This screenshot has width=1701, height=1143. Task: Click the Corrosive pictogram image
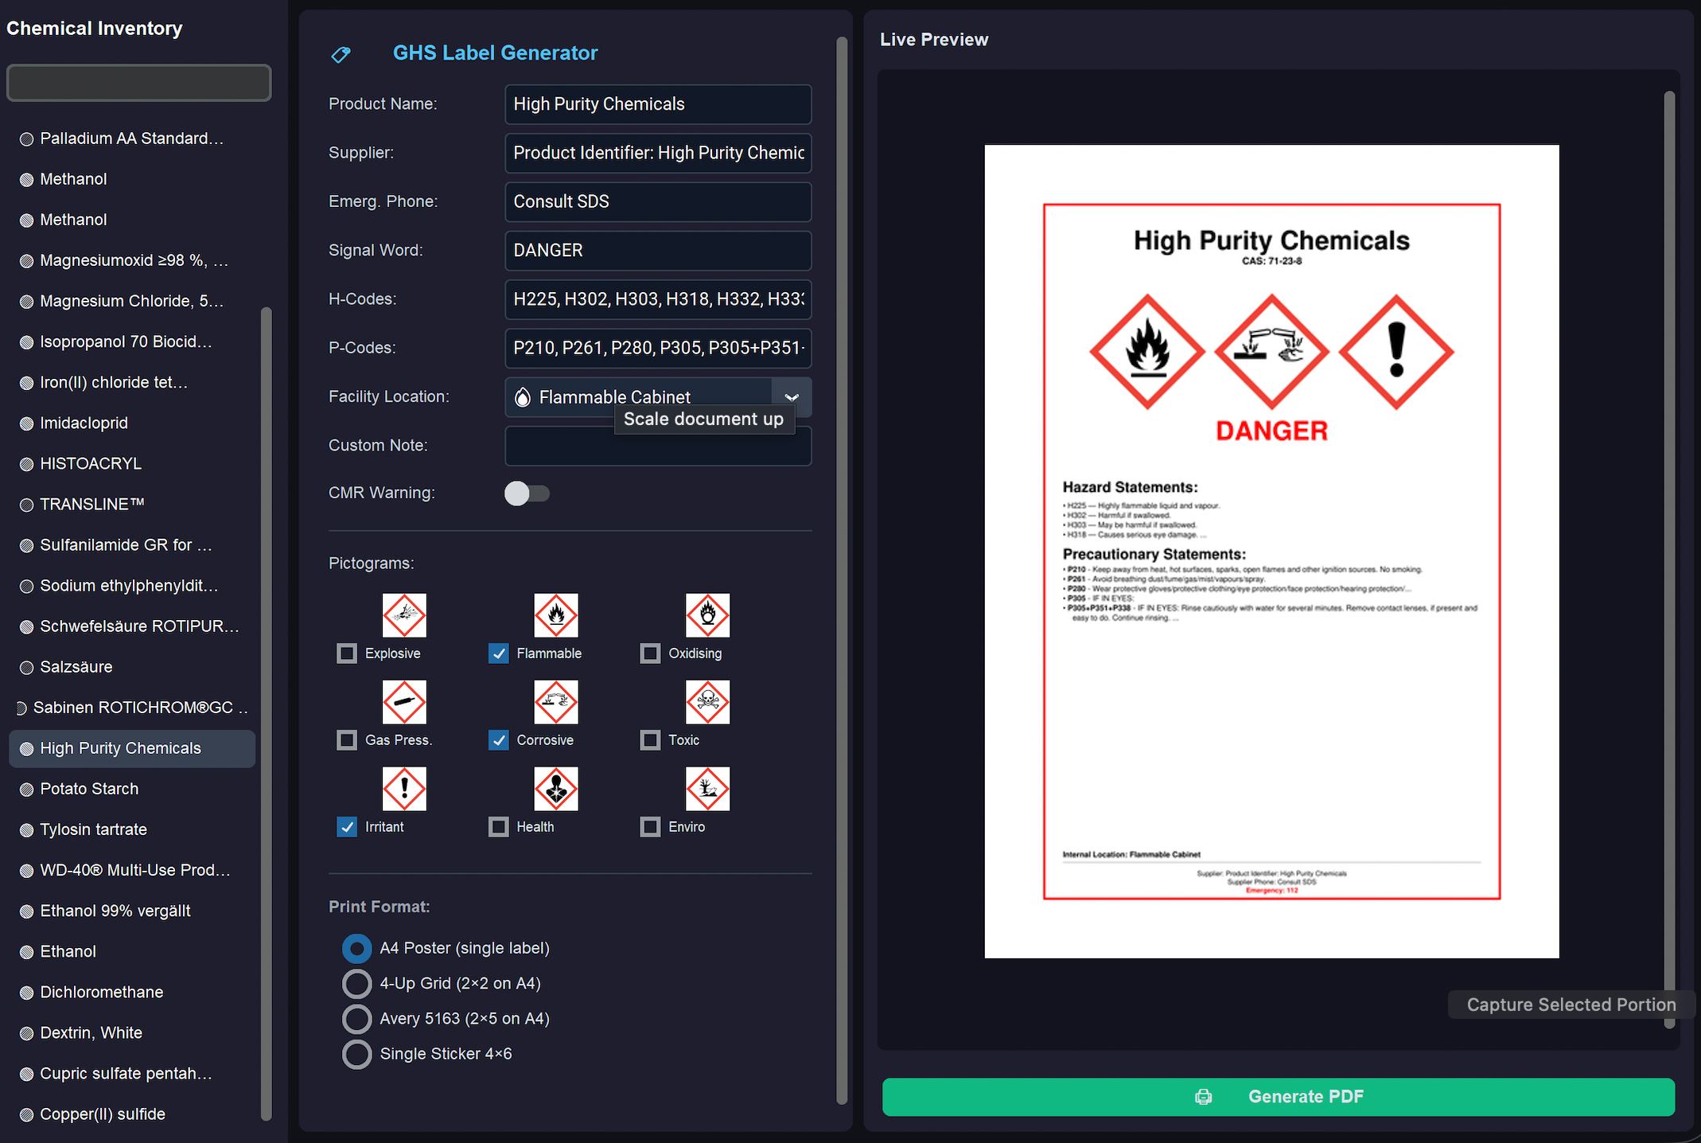555,701
